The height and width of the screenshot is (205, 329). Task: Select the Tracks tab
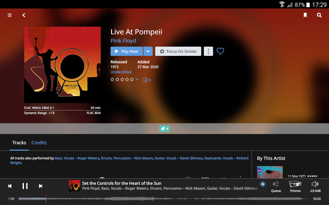tap(19, 143)
